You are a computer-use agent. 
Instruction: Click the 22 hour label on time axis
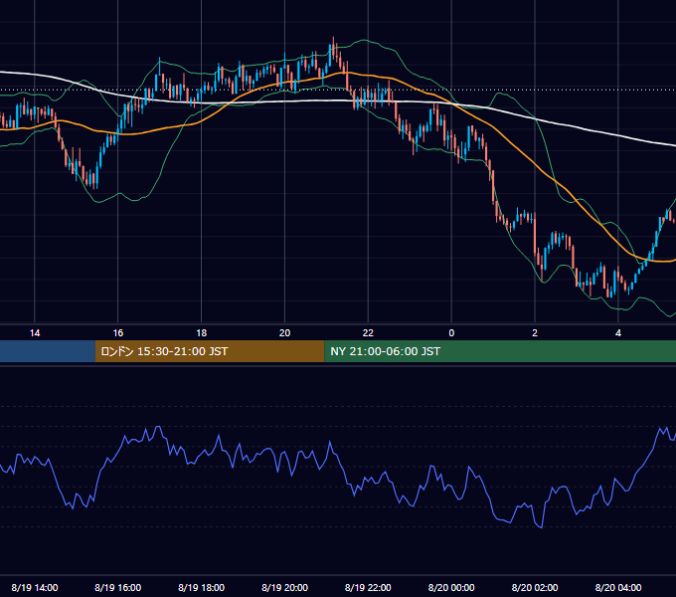[x=368, y=333]
